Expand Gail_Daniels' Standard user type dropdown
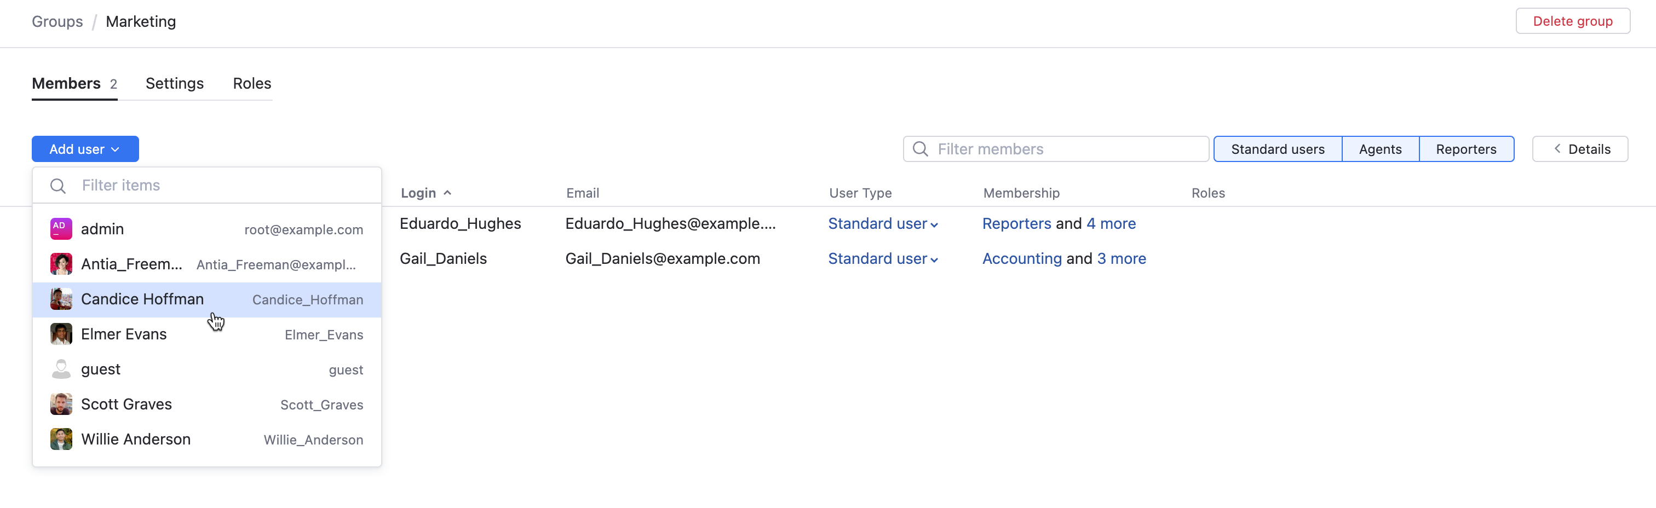 [x=882, y=259]
